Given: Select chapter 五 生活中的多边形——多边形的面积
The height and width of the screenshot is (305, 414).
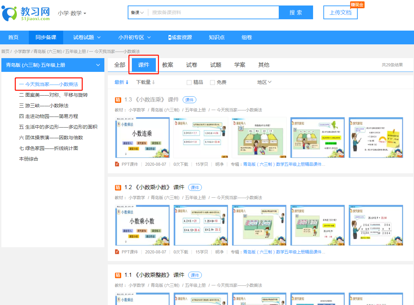Looking at the screenshot, I should point(58,127).
